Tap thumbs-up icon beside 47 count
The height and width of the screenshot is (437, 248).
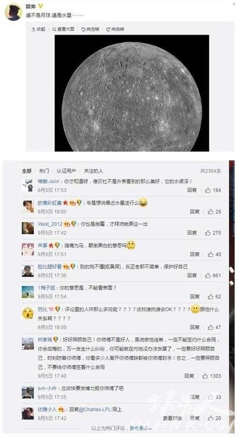(x=211, y=327)
